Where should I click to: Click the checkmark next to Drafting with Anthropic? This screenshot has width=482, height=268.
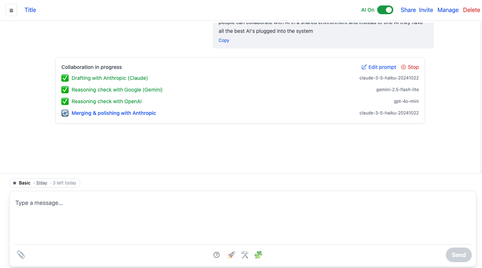click(x=65, y=78)
